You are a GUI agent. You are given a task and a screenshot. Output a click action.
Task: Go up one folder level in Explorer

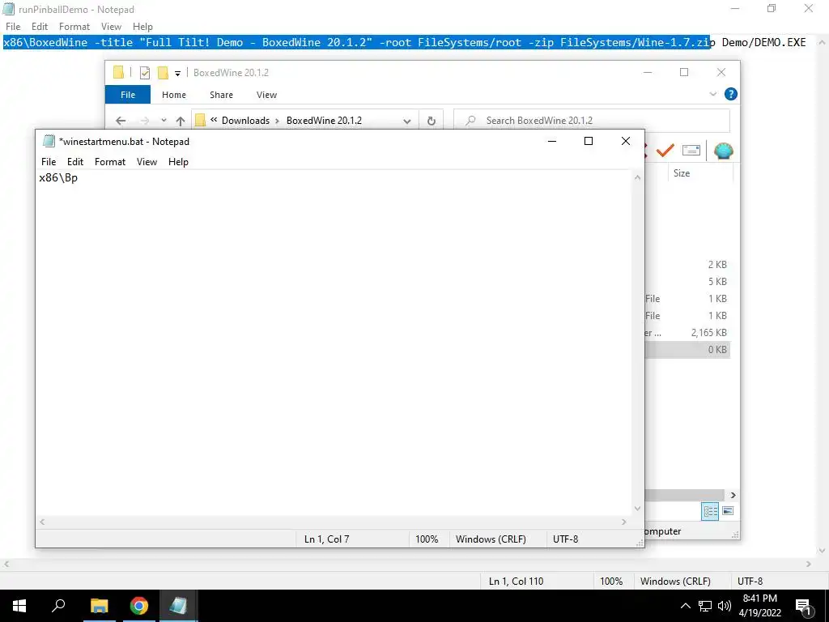pyautogui.click(x=181, y=121)
